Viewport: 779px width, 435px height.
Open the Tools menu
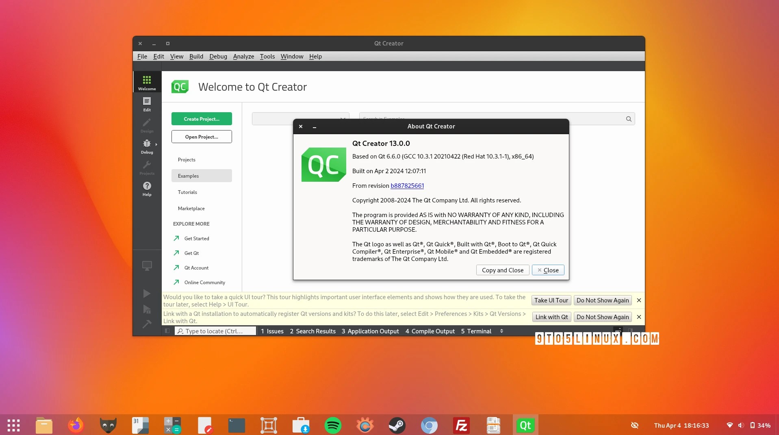[267, 57]
